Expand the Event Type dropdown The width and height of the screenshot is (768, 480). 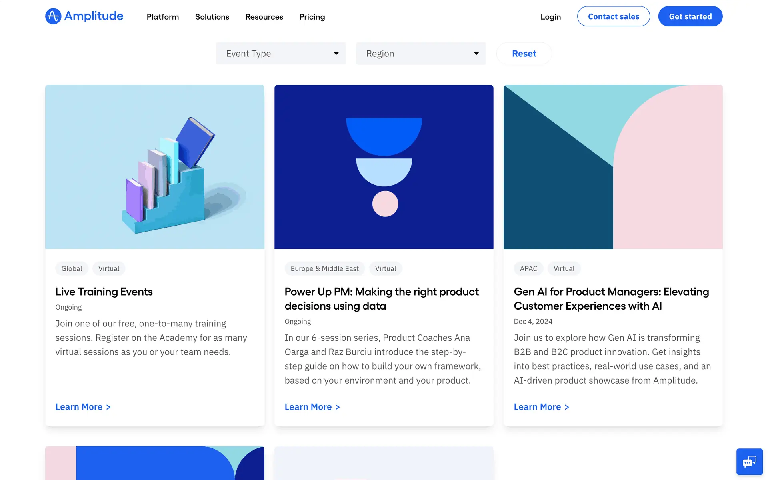tap(281, 54)
